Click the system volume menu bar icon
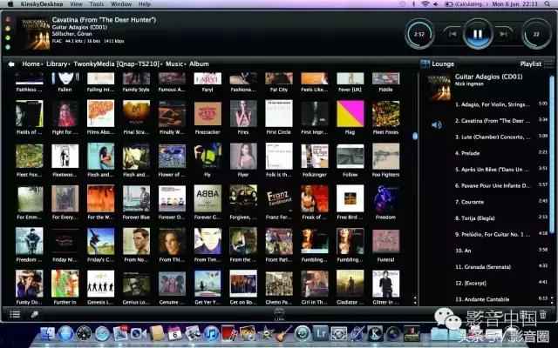Image resolution: width=558 pixels, height=348 pixels. 436,4
